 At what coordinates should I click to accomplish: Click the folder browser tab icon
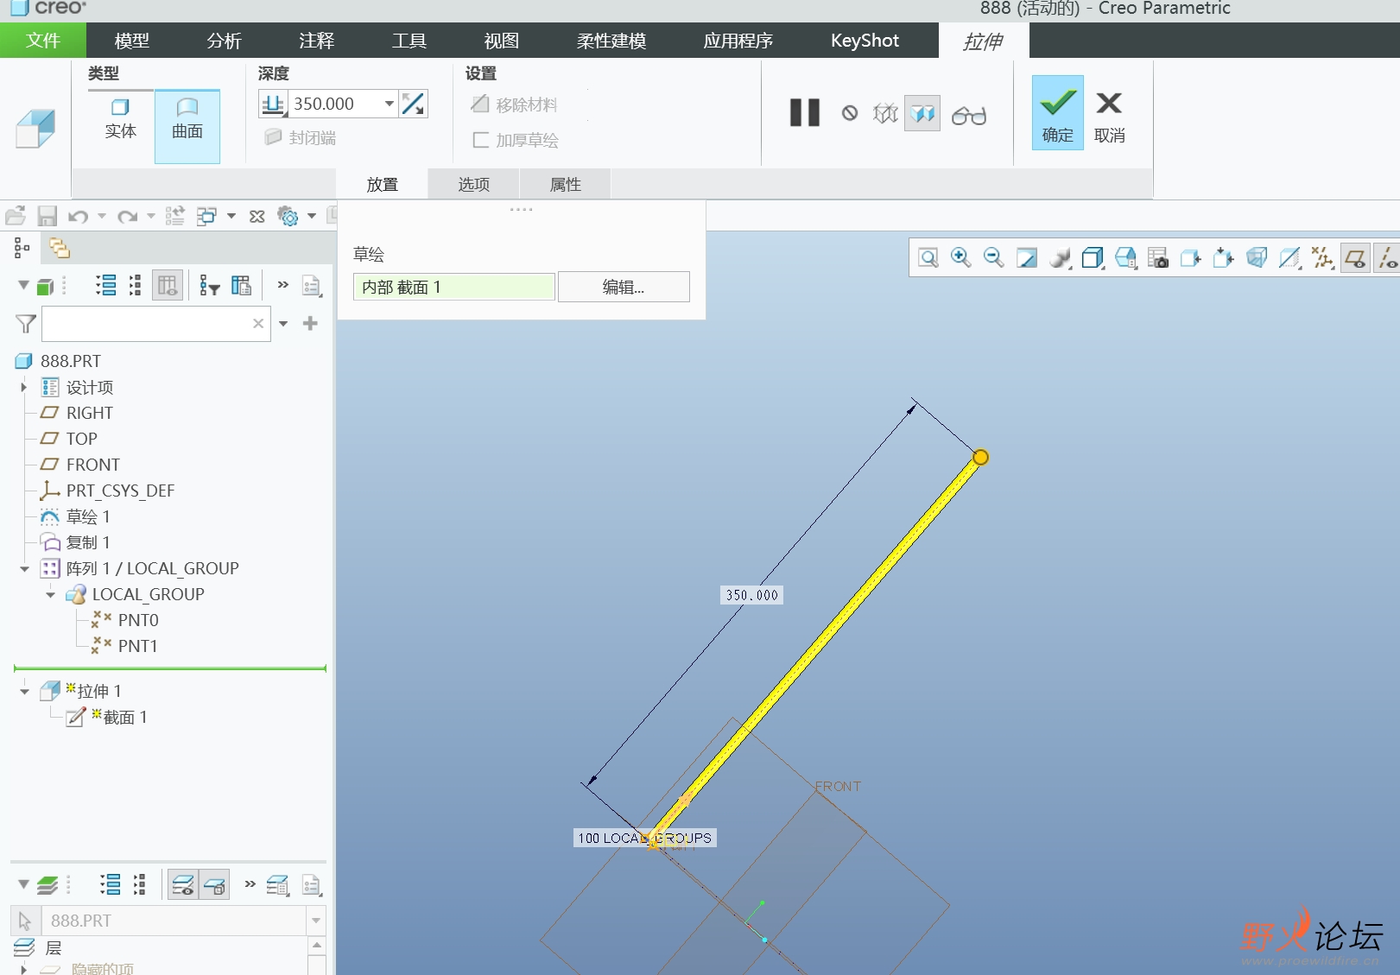59,249
